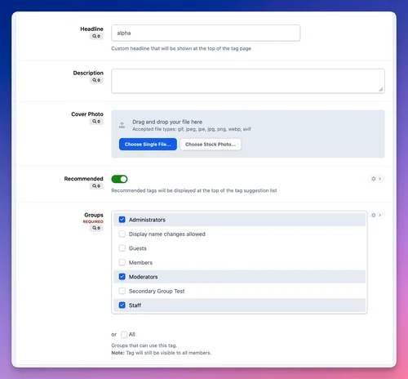
Task: Turn off the Recommended toggle
Action: point(119,179)
